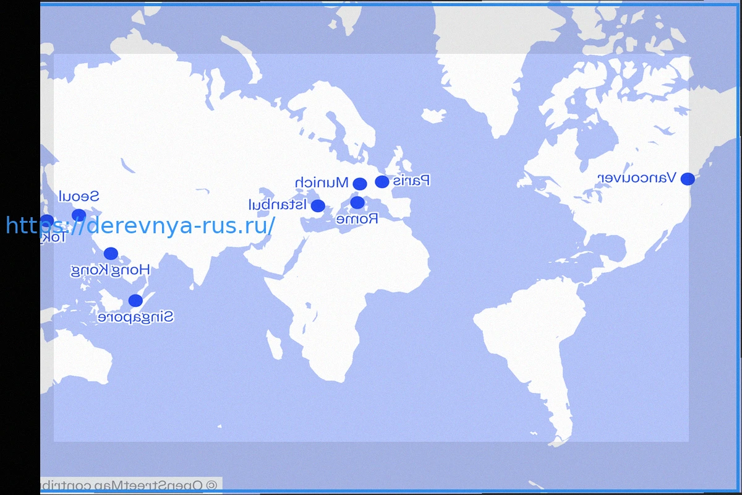This screenshot has height=495, width=742.
Task: Click the Paris text label
Action: [411, 181]
